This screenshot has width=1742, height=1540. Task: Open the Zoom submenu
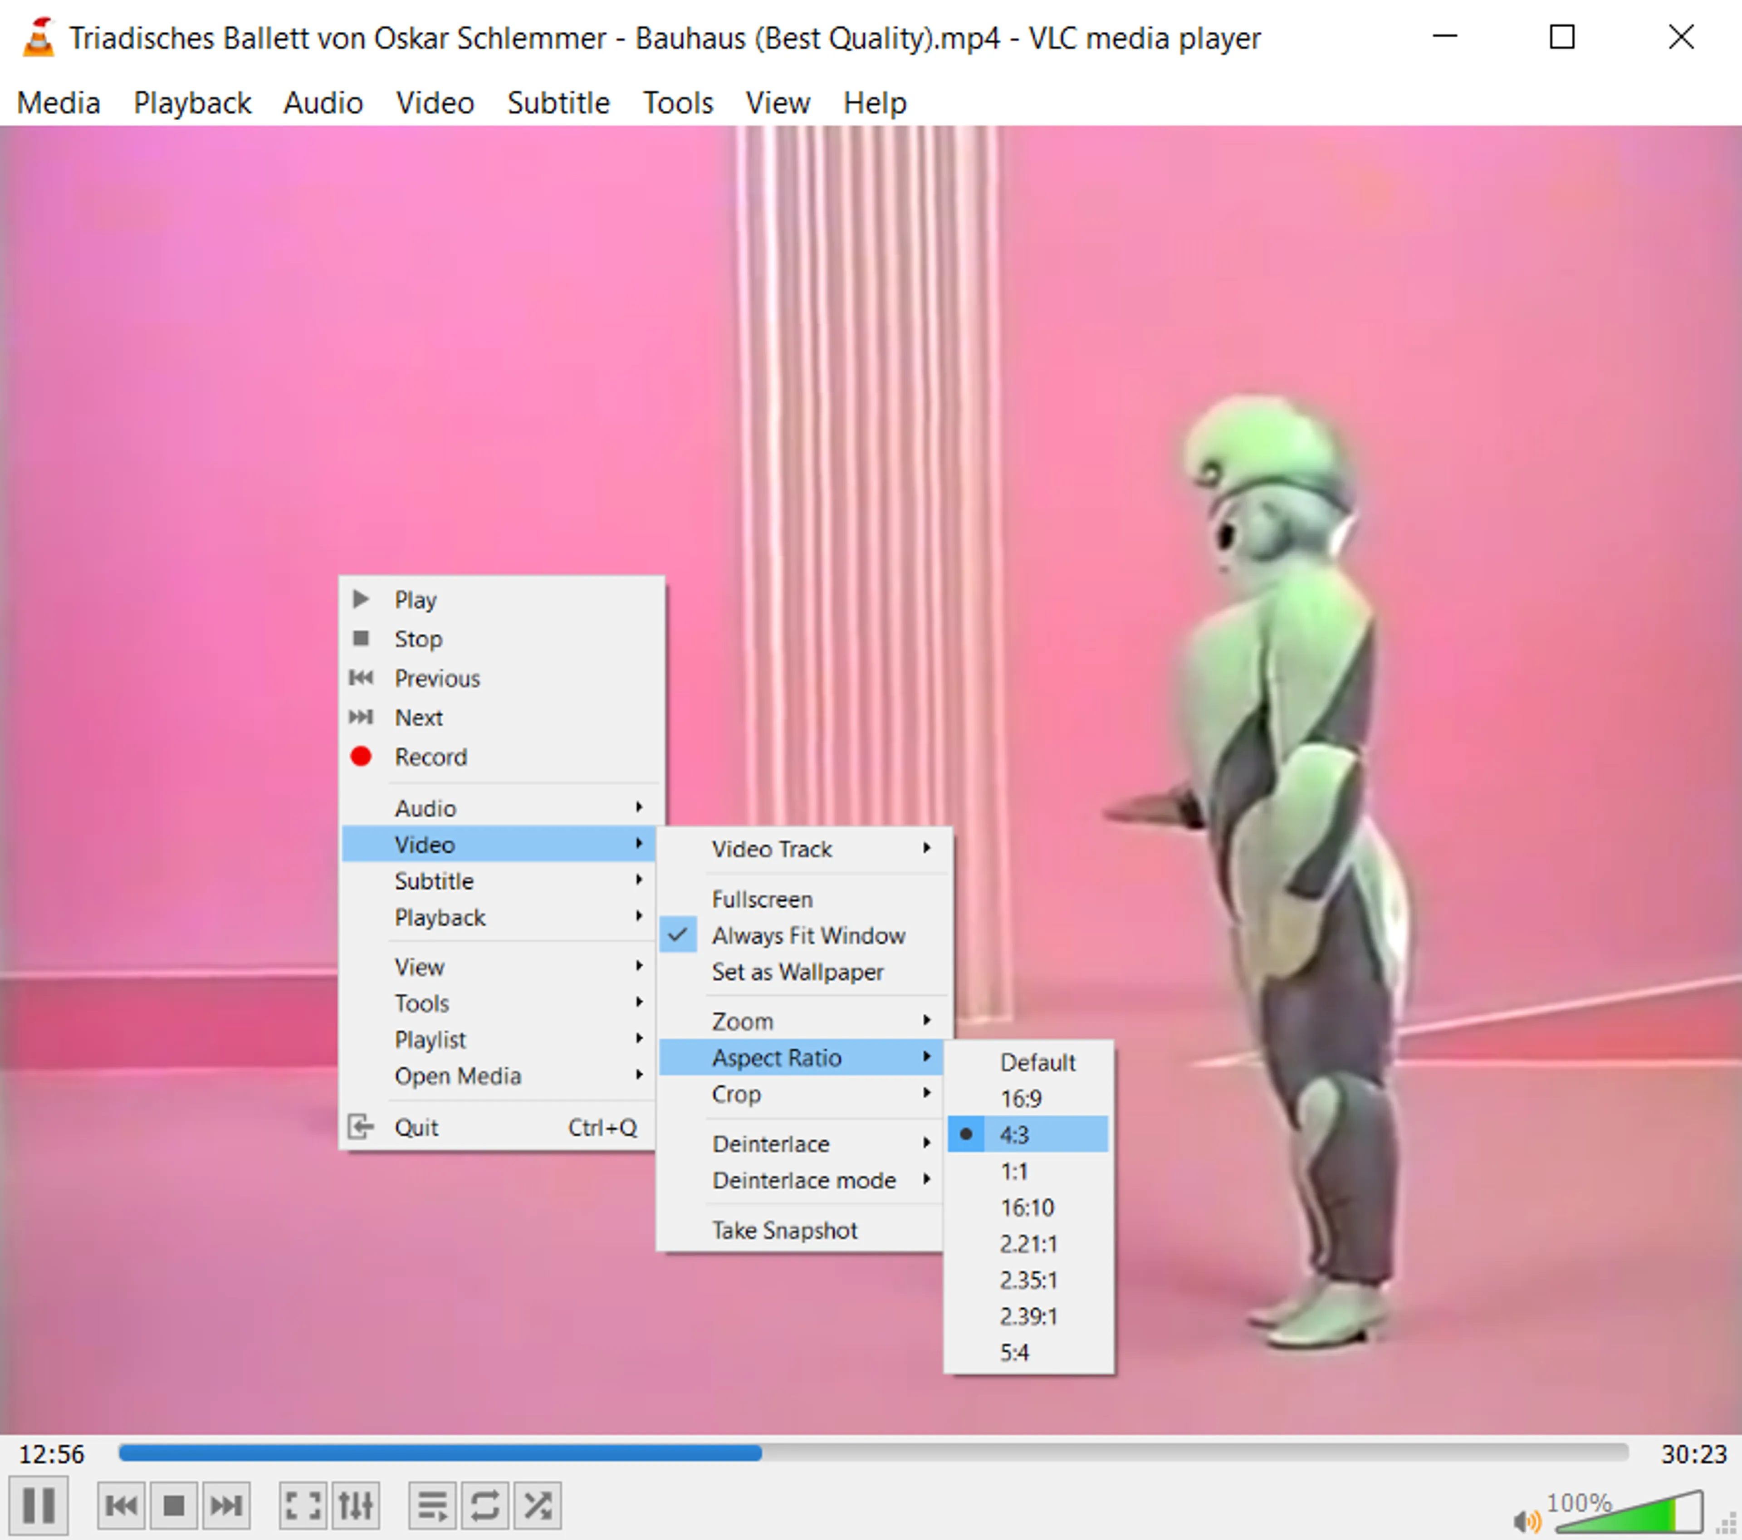point(742,1020)
